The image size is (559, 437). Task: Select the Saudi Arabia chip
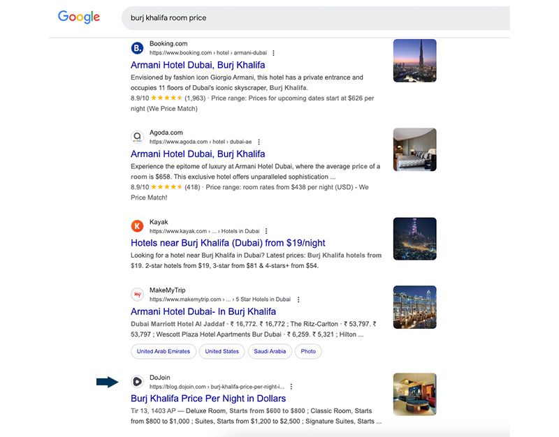[270, 351]
